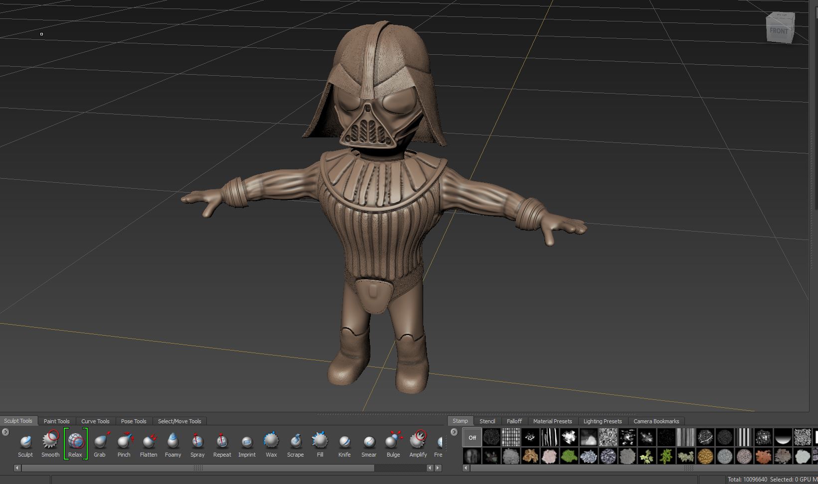The height and width of the screenshot is (484, 818).
Task: Choose the Knife tool
Action: pyautogui.click(x=344, y=441)
